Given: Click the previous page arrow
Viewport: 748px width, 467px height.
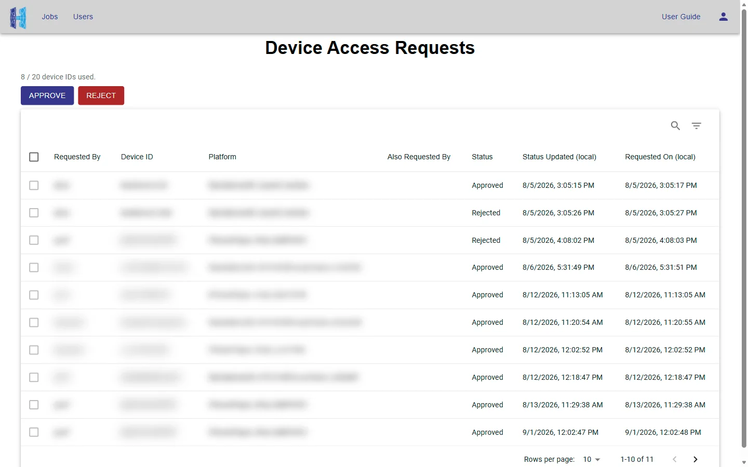Looking at the screenshot, I should point(674,459).
